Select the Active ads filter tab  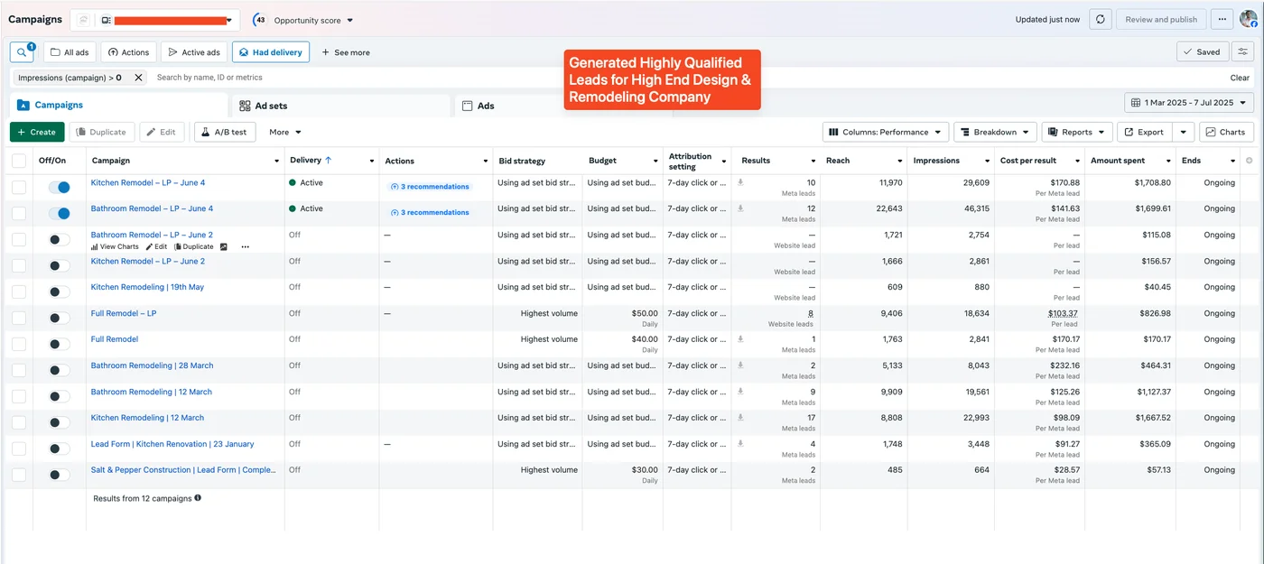point(193,52)
